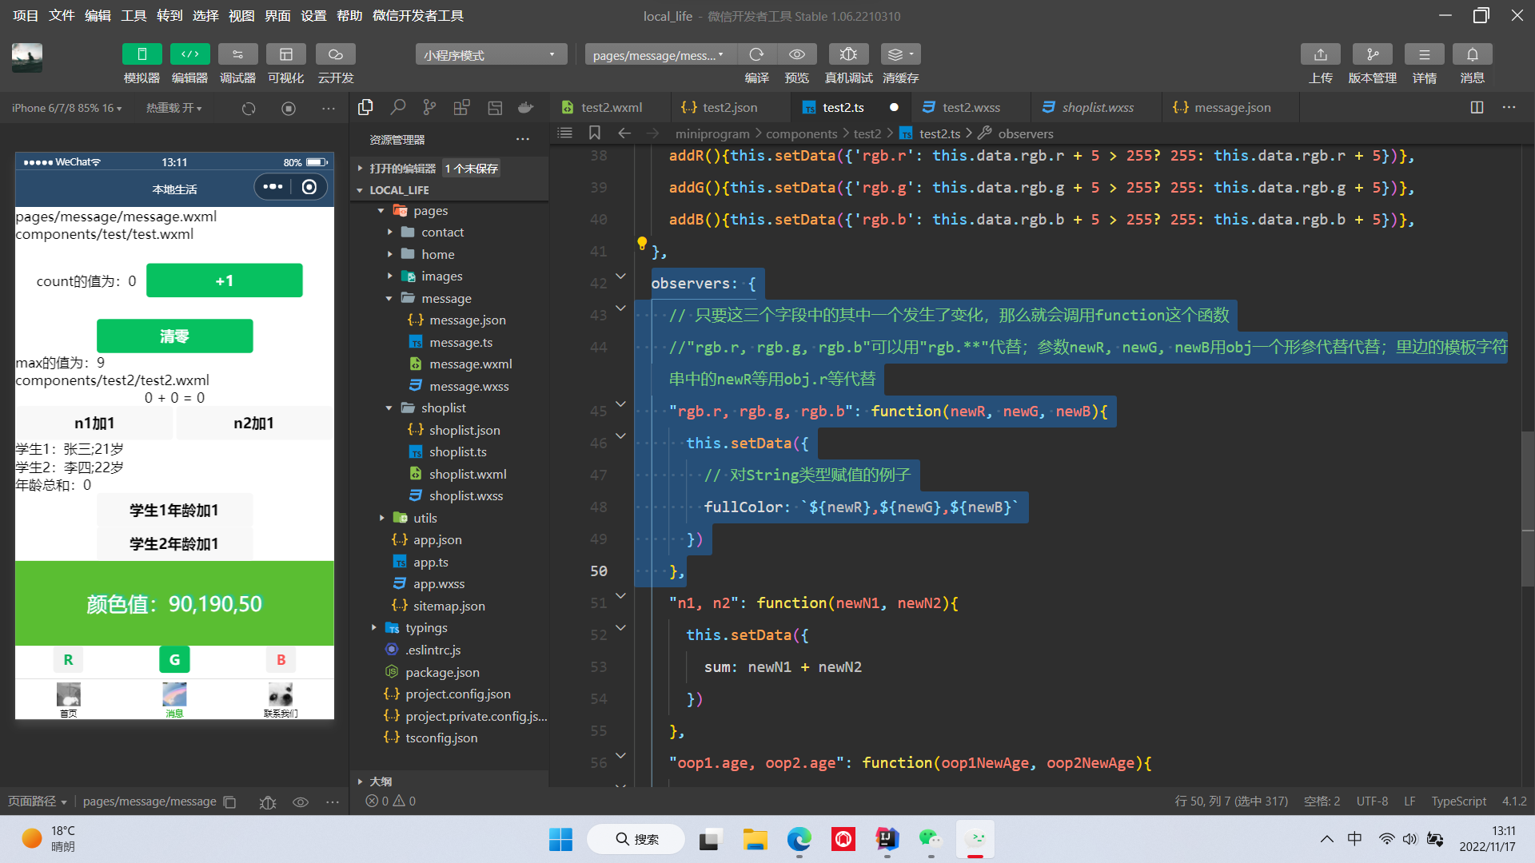Viewport: 1535px width, 863px height.
Task: Open message.wxml in the file tree
Action: 470,364
